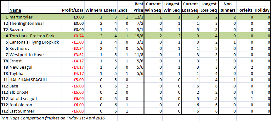
Task: Select The Brighton Bear name cell
Action: tap(35, 23)
